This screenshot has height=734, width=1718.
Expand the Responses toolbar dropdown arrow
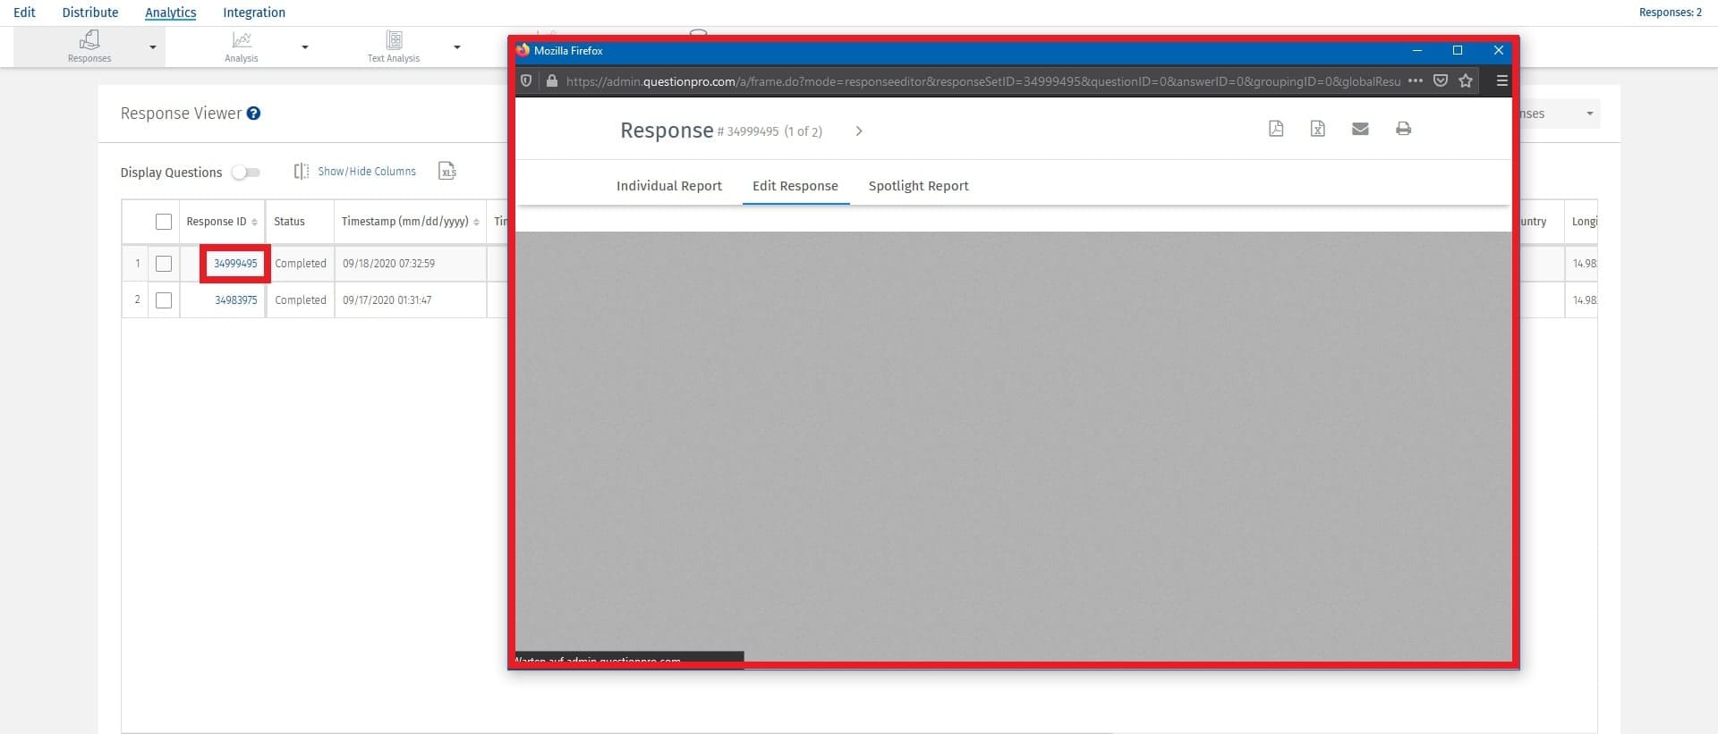tap(153, 47)
